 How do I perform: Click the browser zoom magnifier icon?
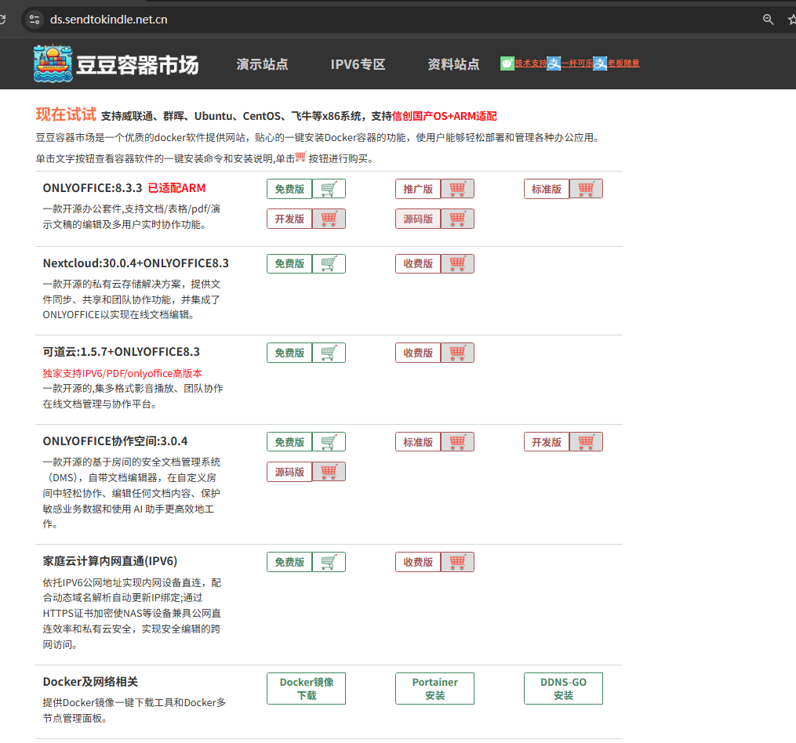[768, 20]
